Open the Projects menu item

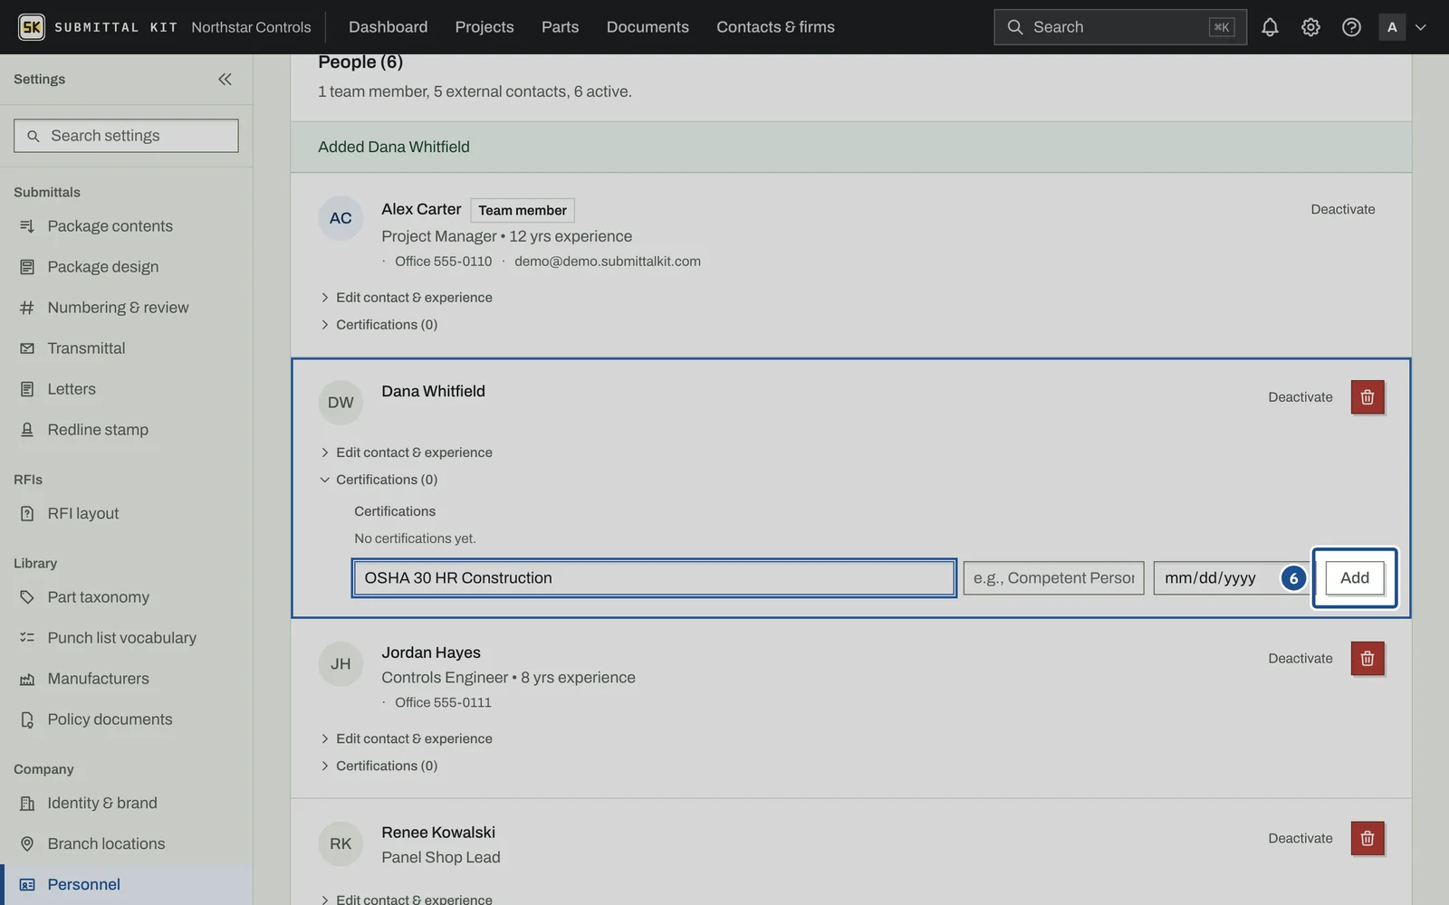[x=485, y=27]
